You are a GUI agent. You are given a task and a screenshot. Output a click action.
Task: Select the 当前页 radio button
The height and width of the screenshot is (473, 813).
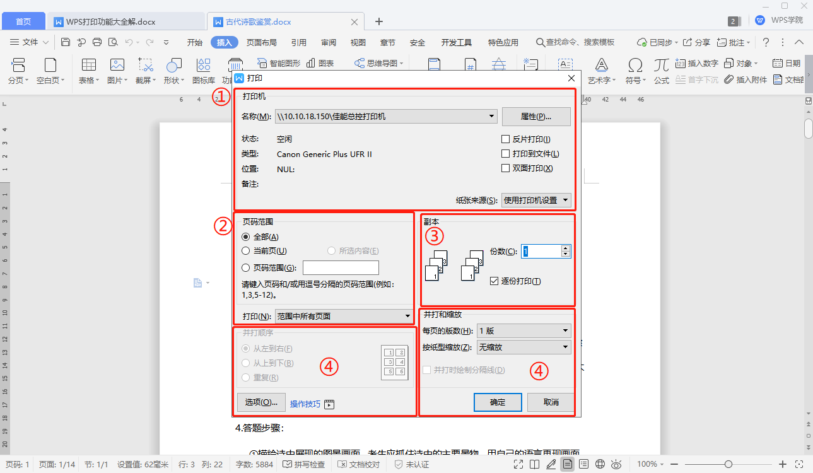point(246,251)
